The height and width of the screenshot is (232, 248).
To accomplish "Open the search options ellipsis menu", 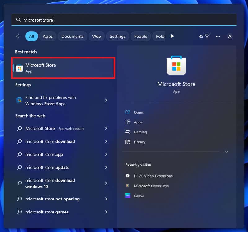I will click(218, 36).
